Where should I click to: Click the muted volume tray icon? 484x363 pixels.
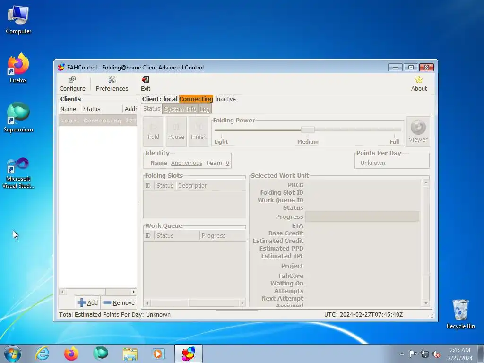pos(436,354)
